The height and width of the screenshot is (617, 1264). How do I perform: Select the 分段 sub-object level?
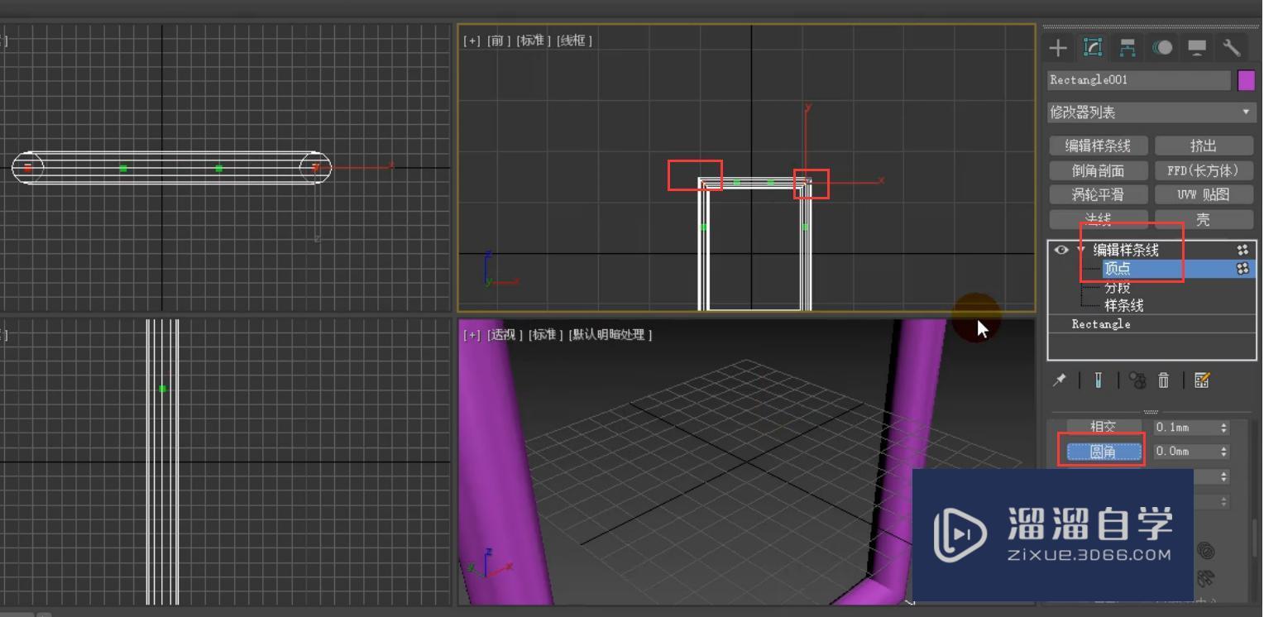1117,287
